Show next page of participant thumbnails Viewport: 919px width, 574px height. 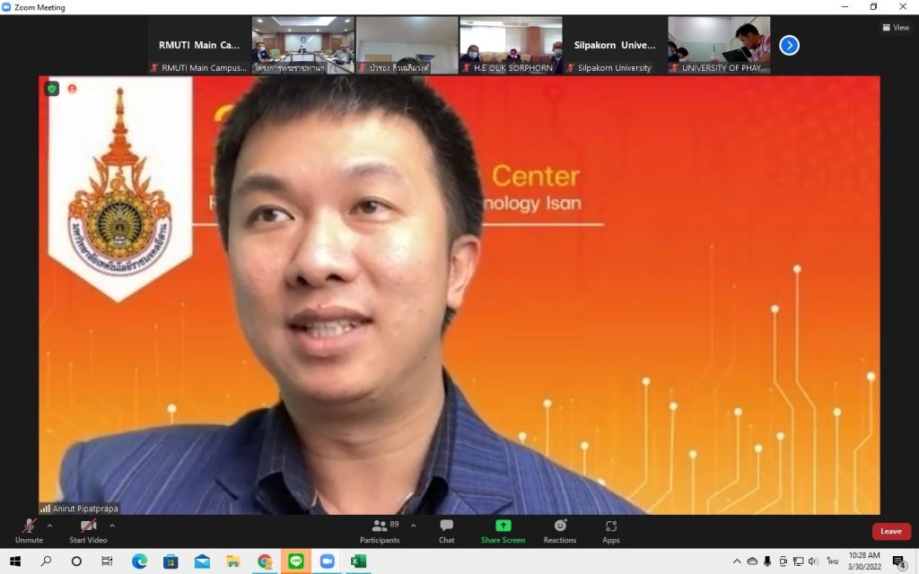pyautogui.click(x=789, y=45)
